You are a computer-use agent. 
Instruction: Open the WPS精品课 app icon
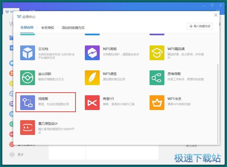(157, 53)
